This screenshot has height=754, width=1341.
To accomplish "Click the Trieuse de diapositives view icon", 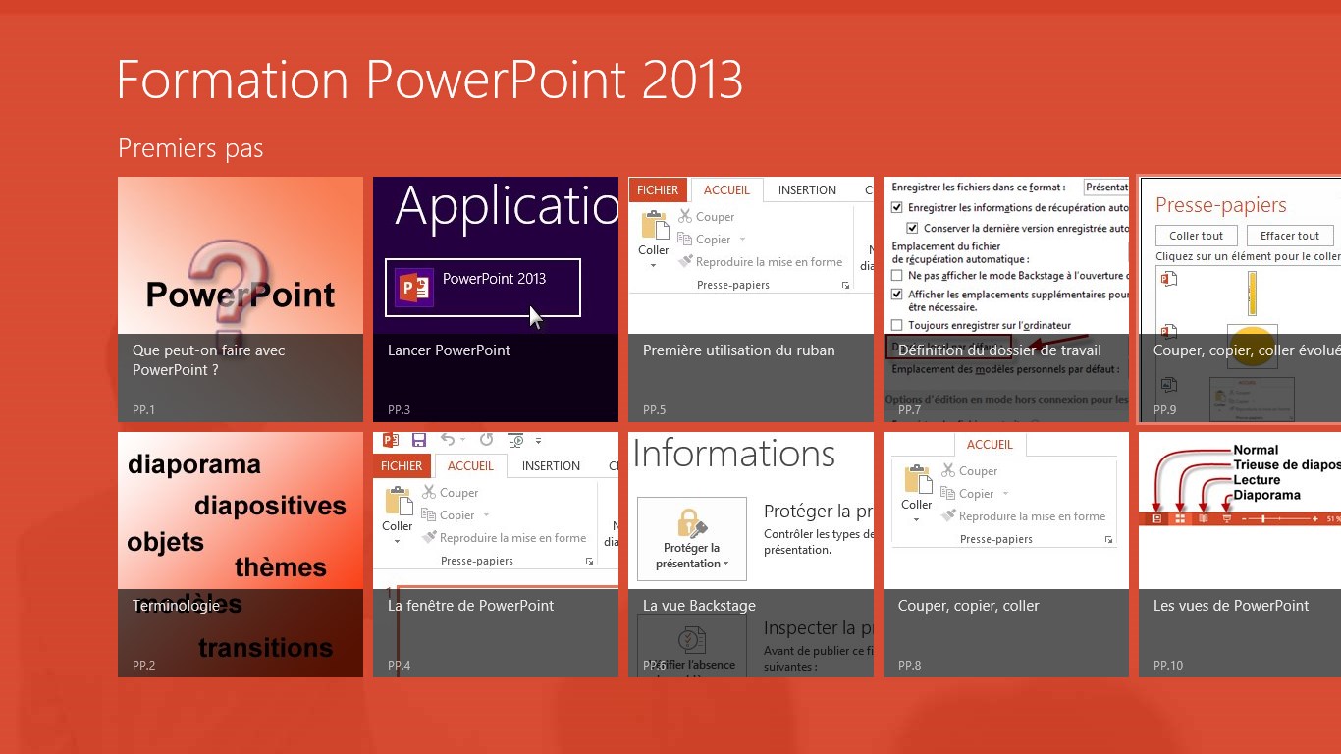I will click(1180, 517).
